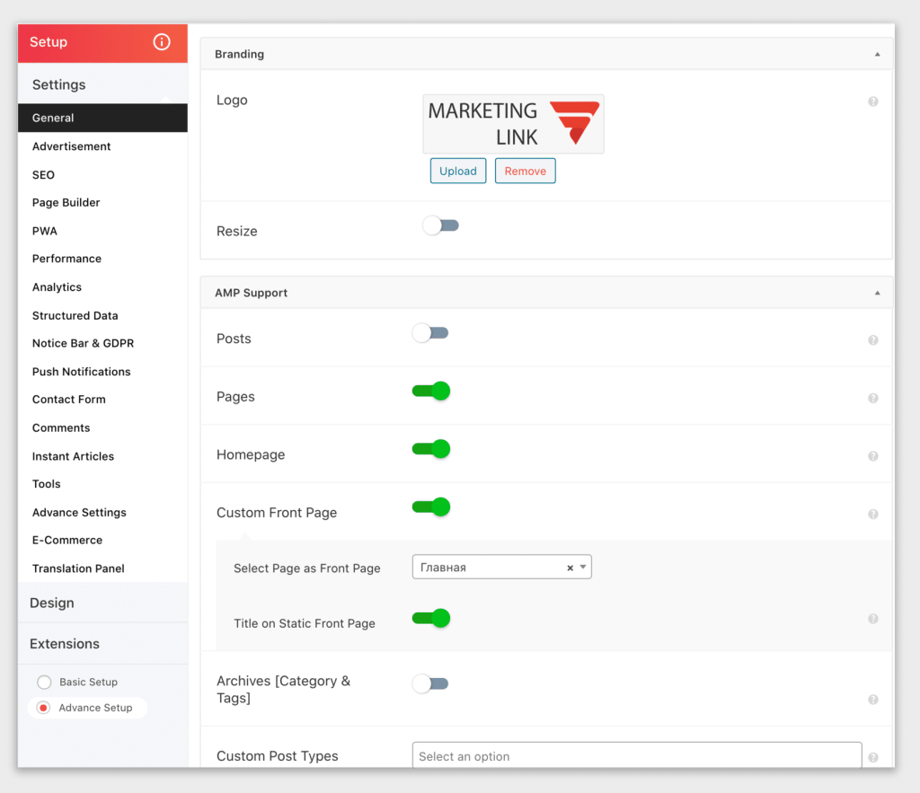Clear the Главная page selection with the × icon

pyautogui.click(x=570, y=567)
